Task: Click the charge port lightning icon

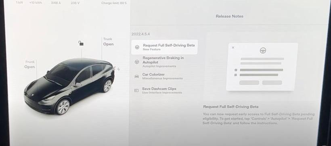Action: pos(118,69)
